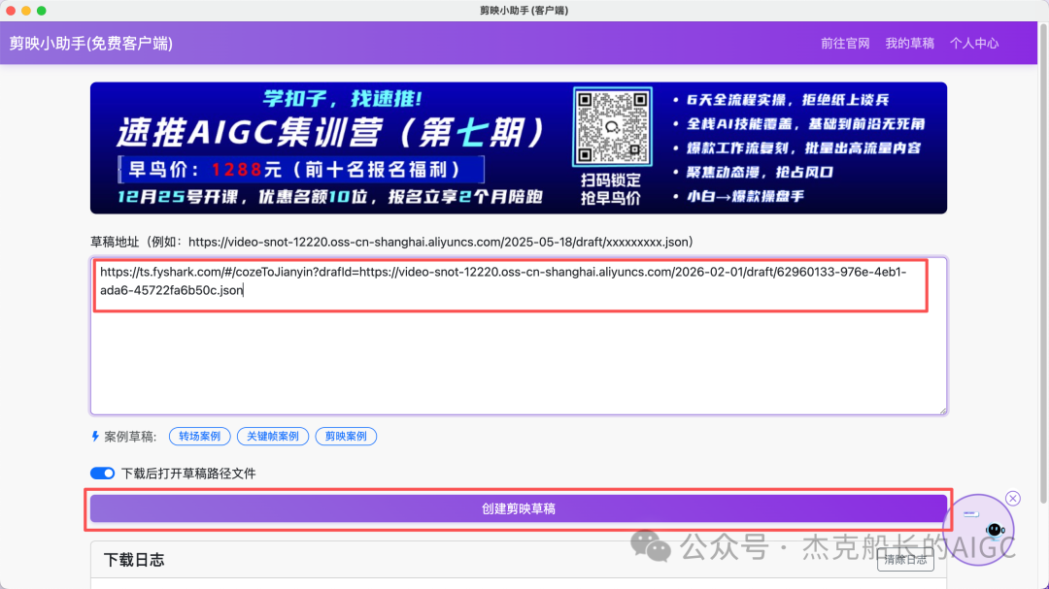This screenshot has width=1049, height=589.
Task: Open the 前往官网 link in the header
Action: (x=845, y=44)
